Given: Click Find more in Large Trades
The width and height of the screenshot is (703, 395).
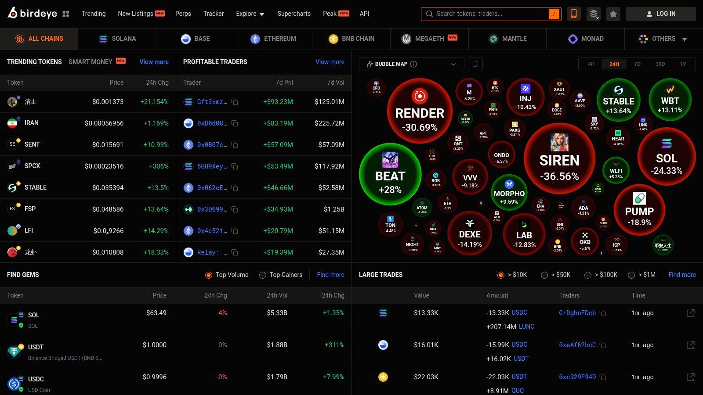Looking at the screenshot, I should [682, 275].
